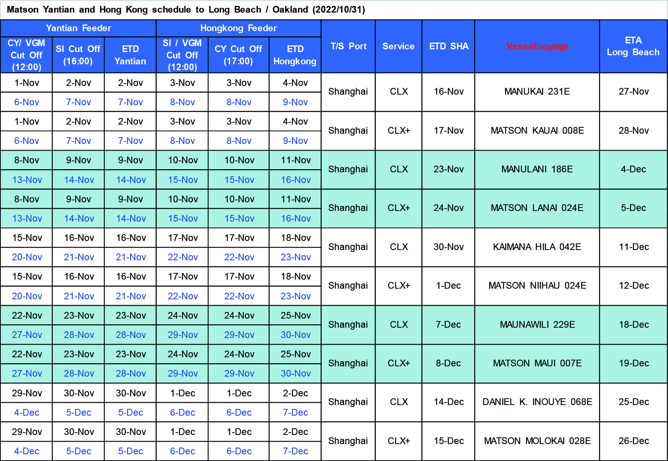Click the ETD SHA cell 15-Dec

click(448, 441)
